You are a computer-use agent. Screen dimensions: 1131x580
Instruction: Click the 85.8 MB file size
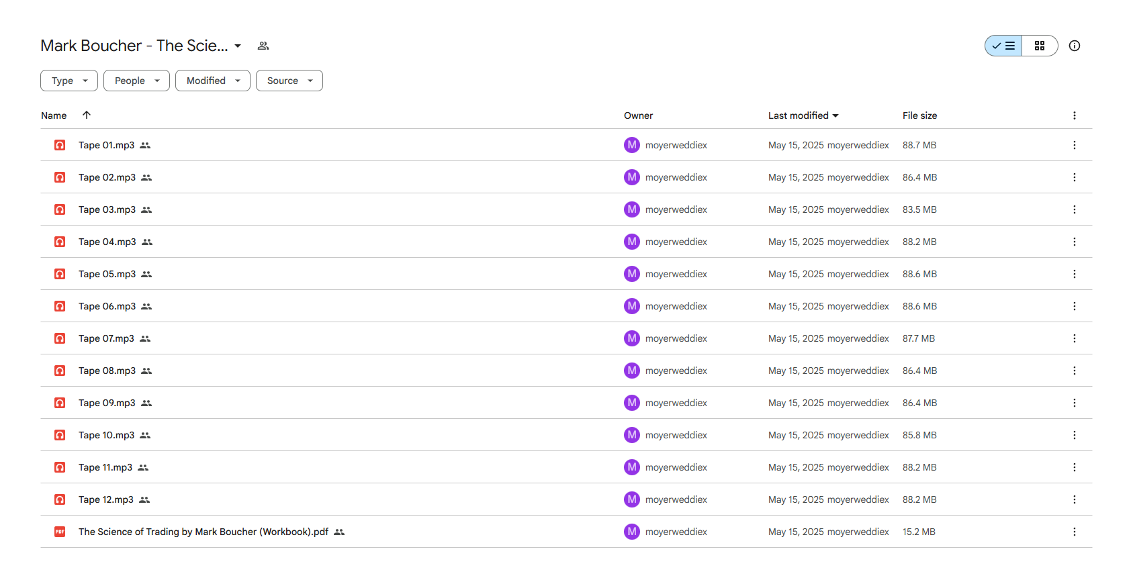click(919, 435)
